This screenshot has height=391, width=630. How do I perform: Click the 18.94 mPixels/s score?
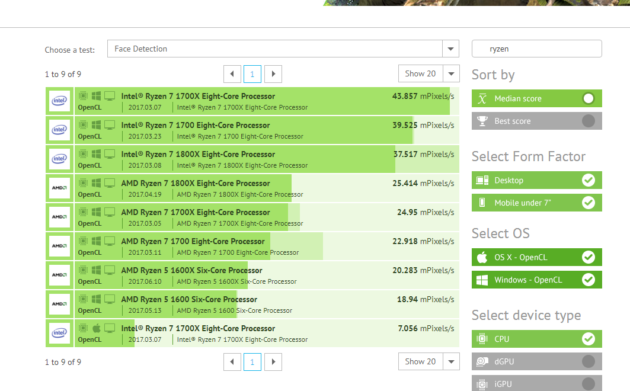[426, 299]
